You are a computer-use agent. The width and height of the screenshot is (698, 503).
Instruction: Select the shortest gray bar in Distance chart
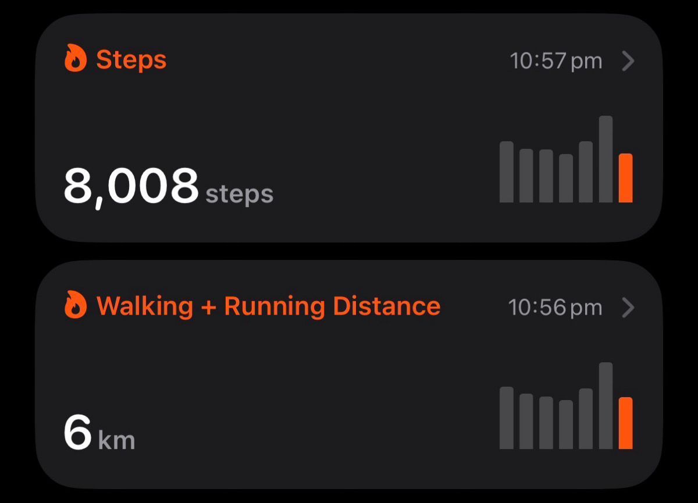point(566,424)
